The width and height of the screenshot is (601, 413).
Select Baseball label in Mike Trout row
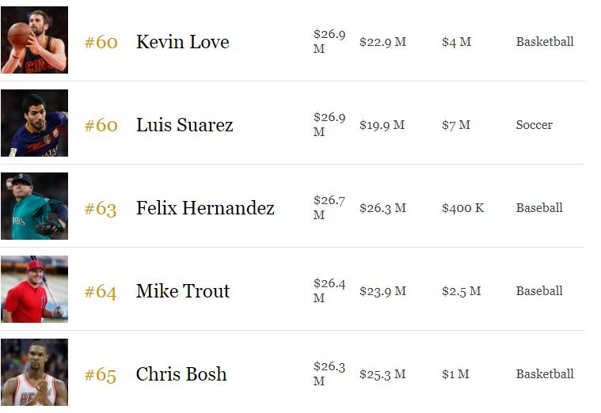pos(539,291)
